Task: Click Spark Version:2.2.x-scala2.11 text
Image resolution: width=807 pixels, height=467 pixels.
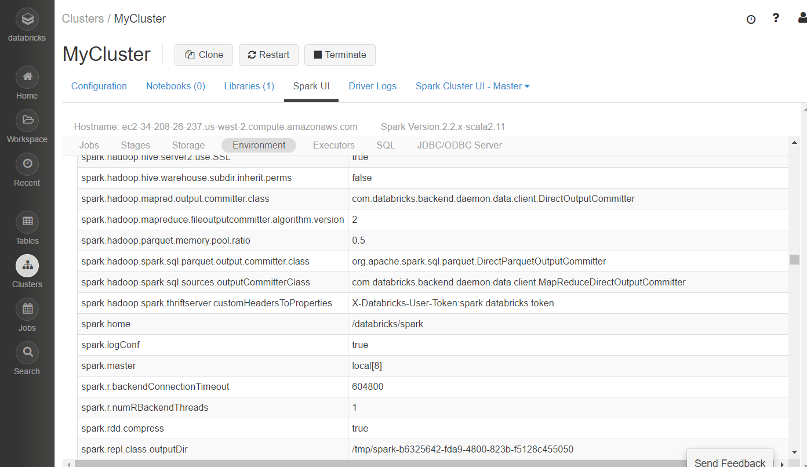Action: coord(444,126)
